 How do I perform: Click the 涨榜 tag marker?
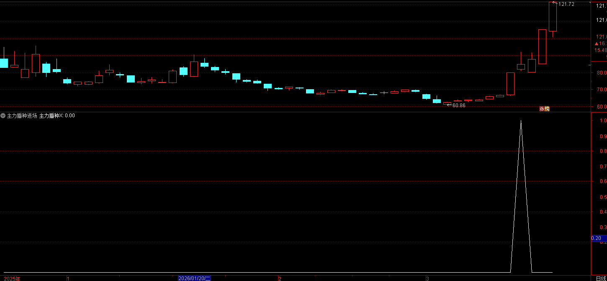pos(544,109)
